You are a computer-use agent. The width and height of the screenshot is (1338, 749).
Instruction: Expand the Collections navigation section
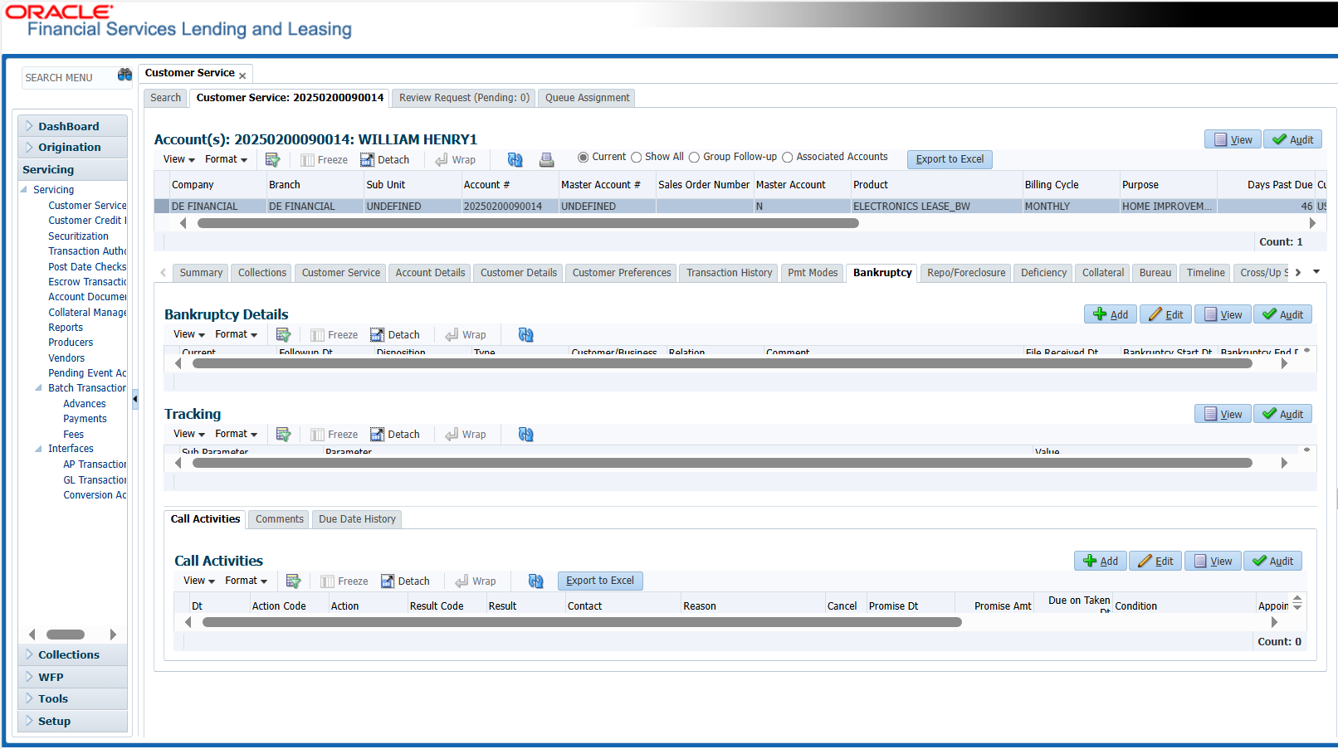(x=72, y=654)
